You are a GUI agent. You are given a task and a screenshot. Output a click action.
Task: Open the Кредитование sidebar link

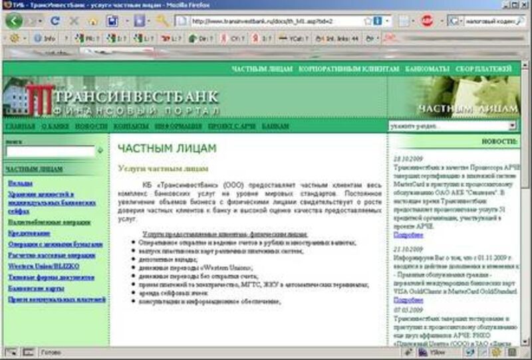pyautogui.click(x=29, y=233)
